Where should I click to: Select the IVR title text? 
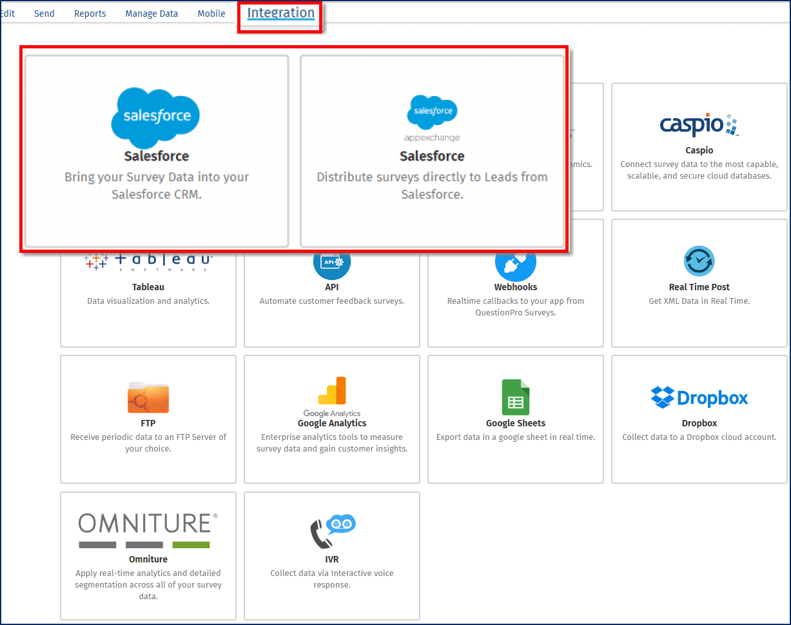(332, 559)
